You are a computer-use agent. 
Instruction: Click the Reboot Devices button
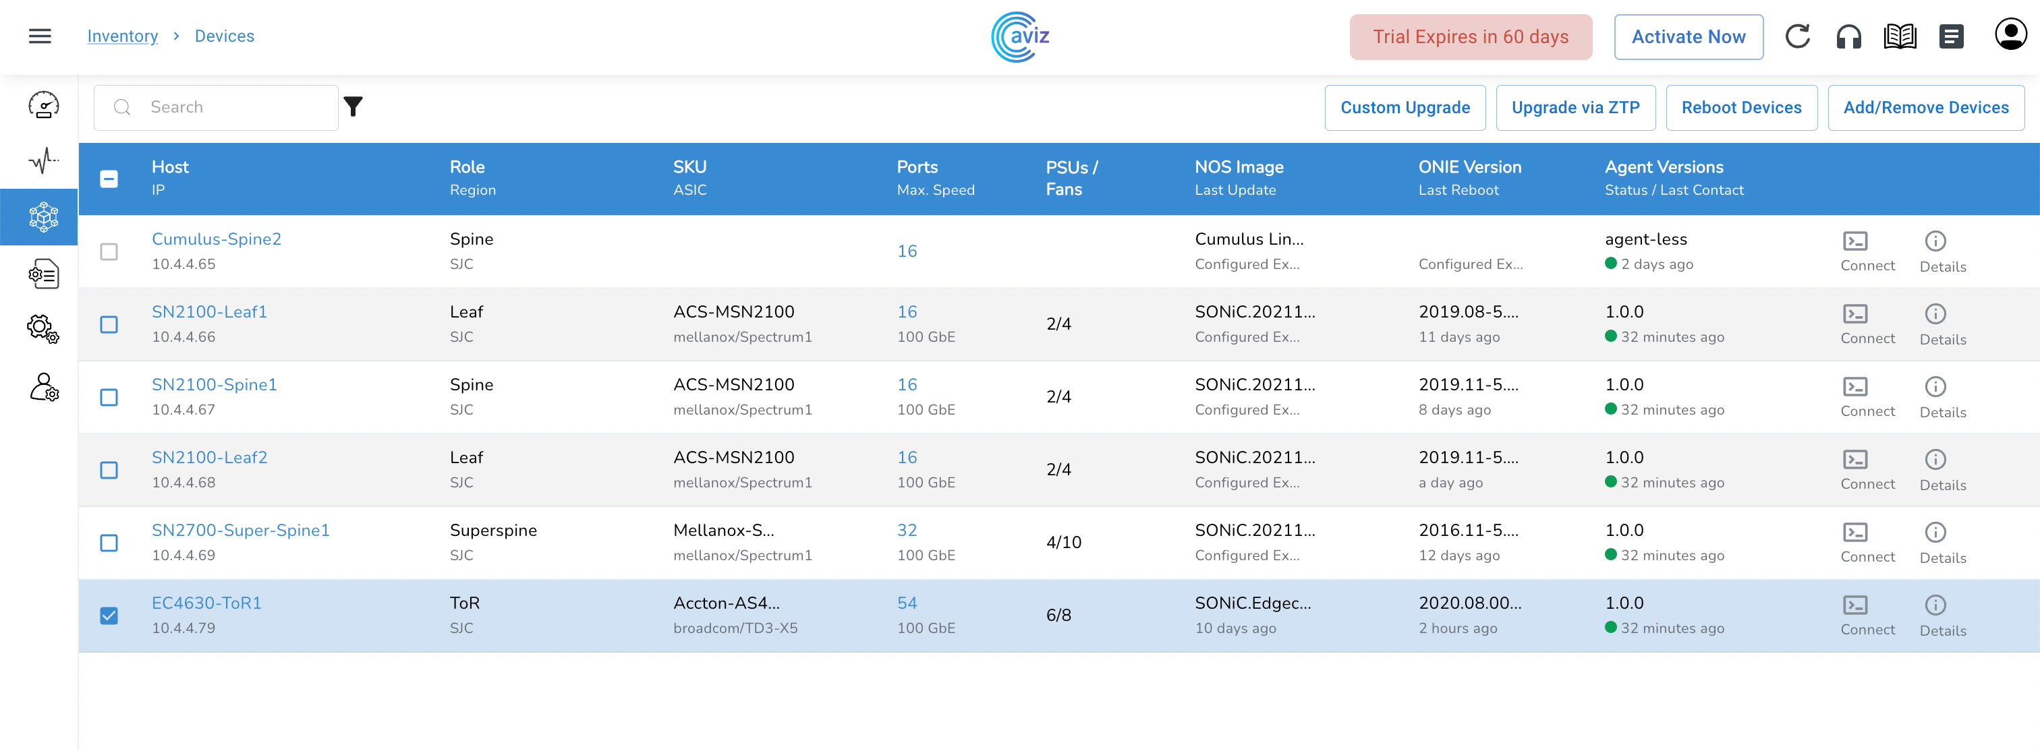click(1740, 108)
